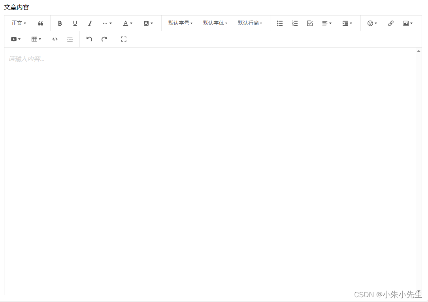Toggle italic formatting
428x302 pixels.
(x=90, y=23)
